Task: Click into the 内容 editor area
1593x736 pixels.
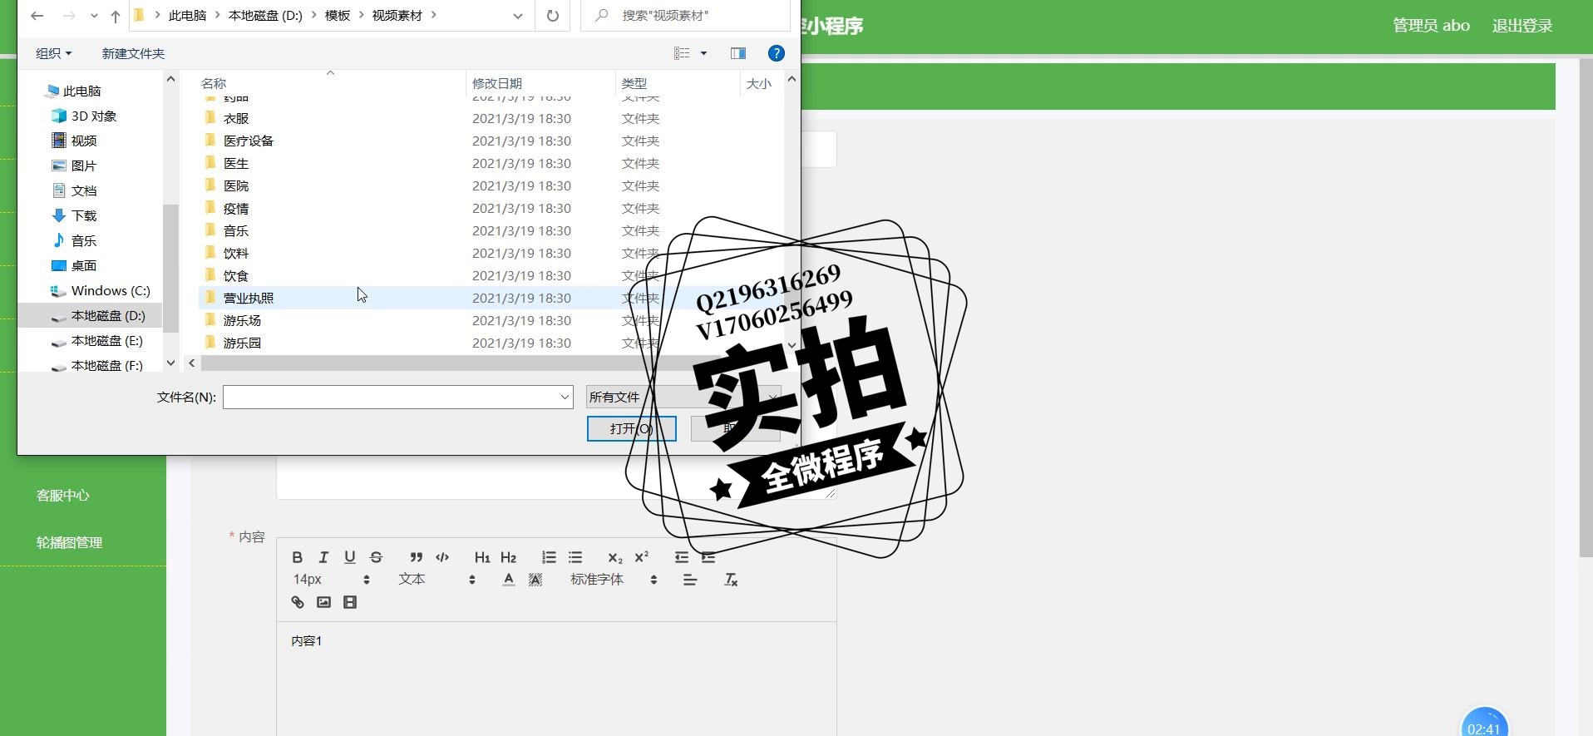Action: [556, 678]
